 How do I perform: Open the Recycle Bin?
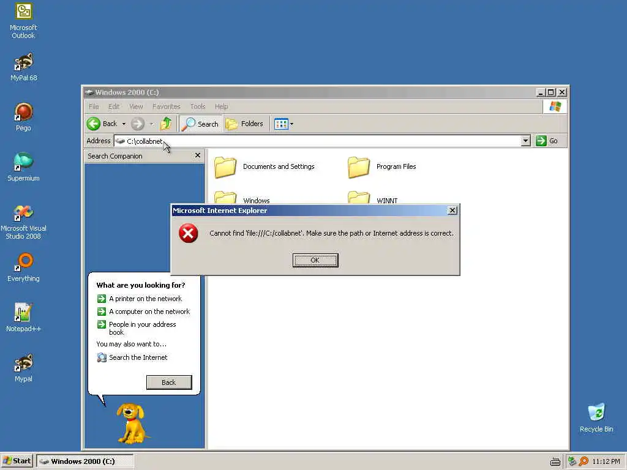pos(596,417)
